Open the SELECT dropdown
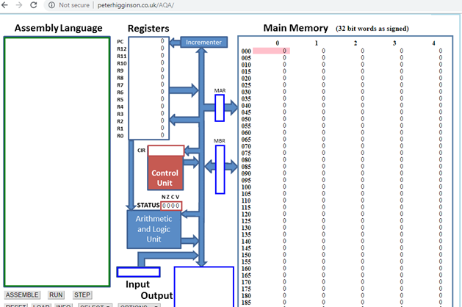 (95, 305)
